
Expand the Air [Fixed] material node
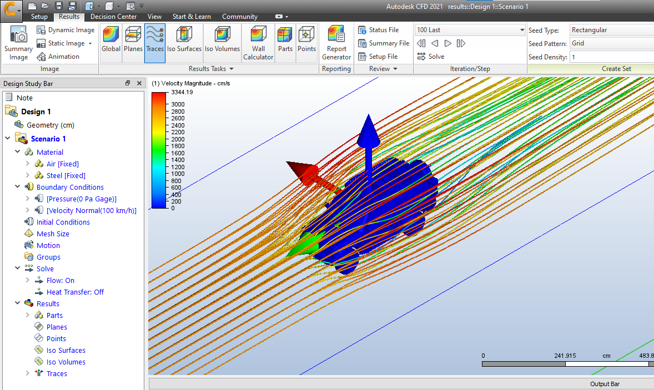[28, 164]
